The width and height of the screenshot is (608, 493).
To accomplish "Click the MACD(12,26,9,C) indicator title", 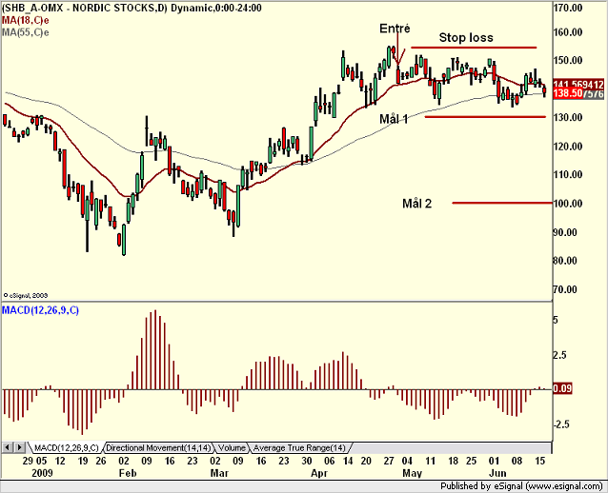I will click(40, 310).
